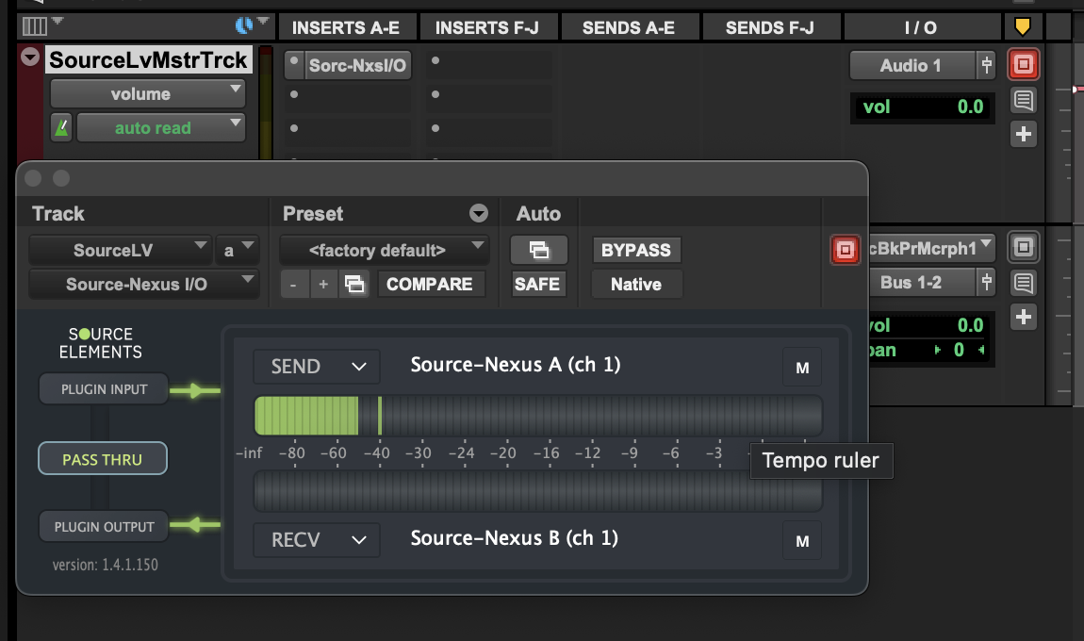Viewport: 1084px width, 641px height.
Task: Expand the factory default preset dropdown
Action: [384, 251]
